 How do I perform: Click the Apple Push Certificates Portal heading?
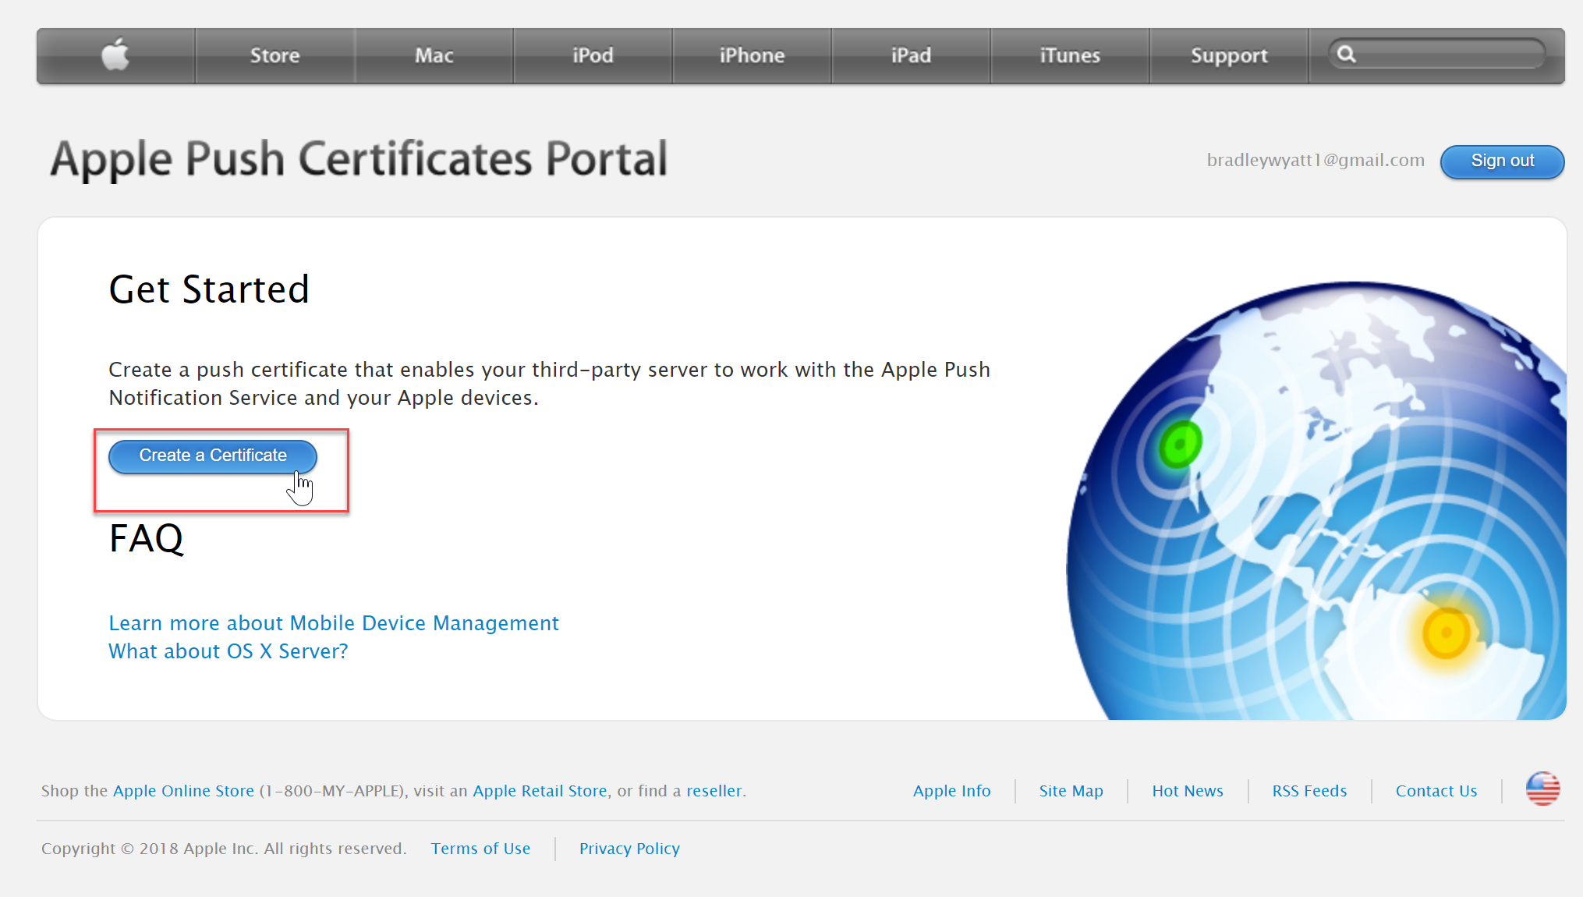(x=359, y=159)
